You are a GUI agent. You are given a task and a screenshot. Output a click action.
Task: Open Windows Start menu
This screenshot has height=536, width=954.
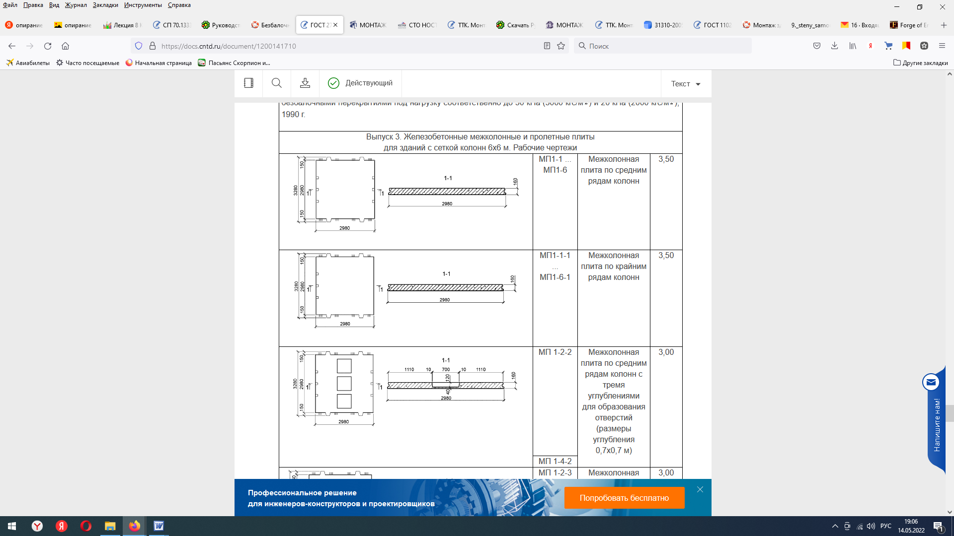click(x=12, y=526)
